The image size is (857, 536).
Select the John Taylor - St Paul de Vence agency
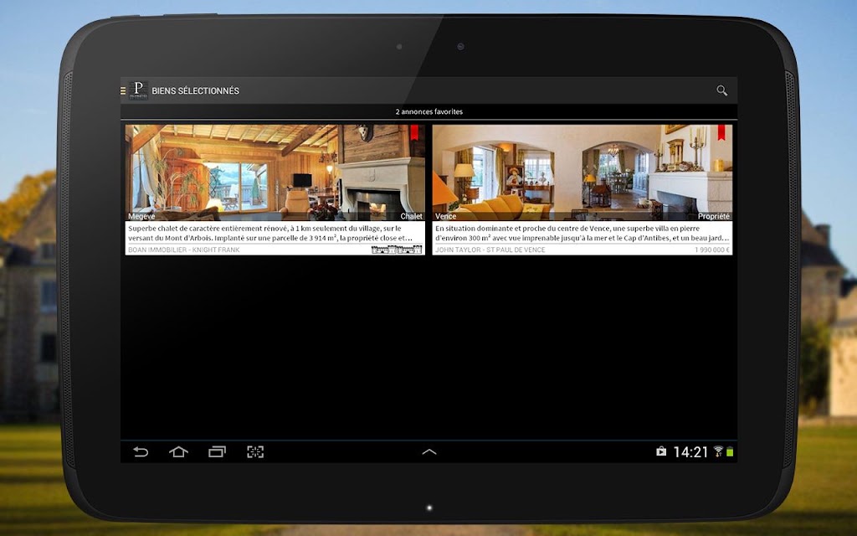click(x=490, y=250)
